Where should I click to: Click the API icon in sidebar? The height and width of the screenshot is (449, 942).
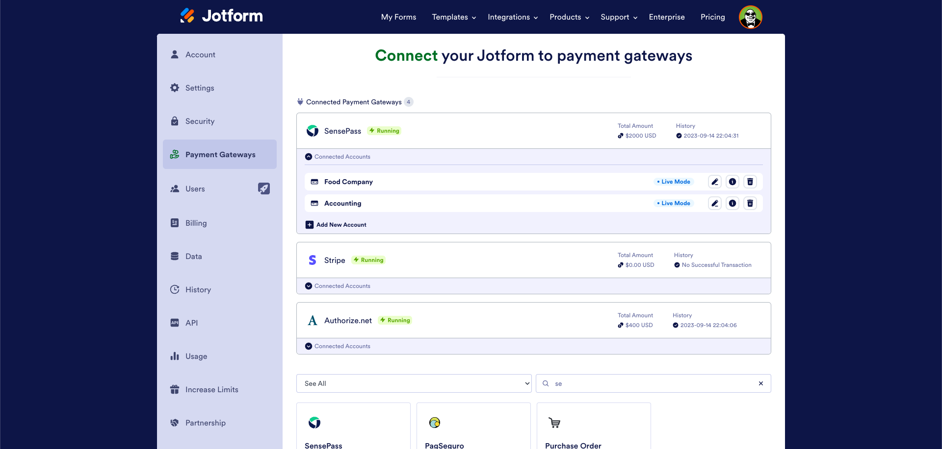pyautogui.click(x=175, y=323)
